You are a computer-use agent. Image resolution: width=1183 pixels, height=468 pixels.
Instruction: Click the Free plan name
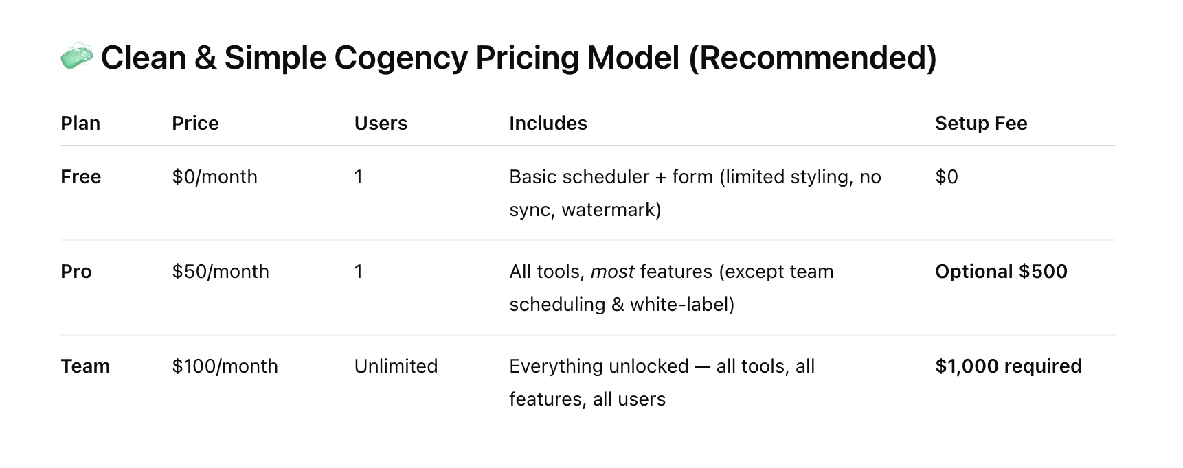tap(80, 177)
